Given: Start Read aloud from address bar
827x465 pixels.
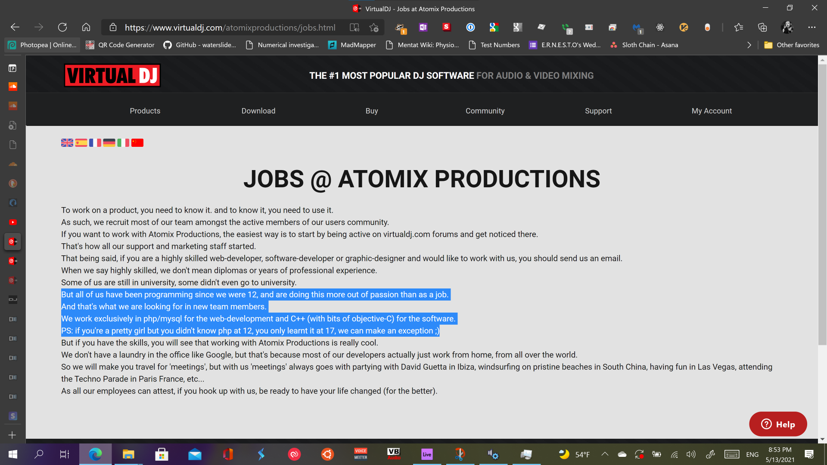Looking at the screenshot, I should coord(354,28).
